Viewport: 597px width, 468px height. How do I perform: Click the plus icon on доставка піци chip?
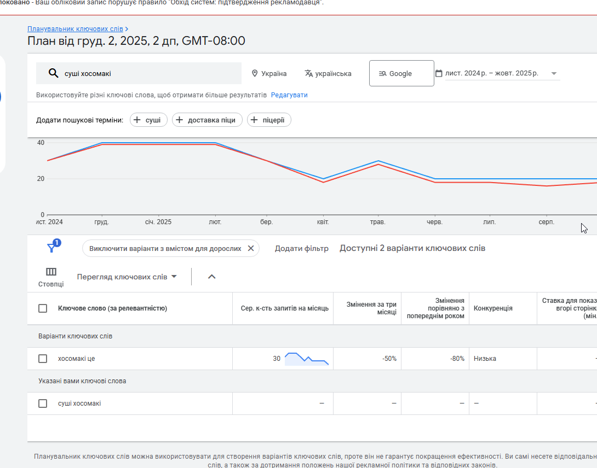point(179,120)
